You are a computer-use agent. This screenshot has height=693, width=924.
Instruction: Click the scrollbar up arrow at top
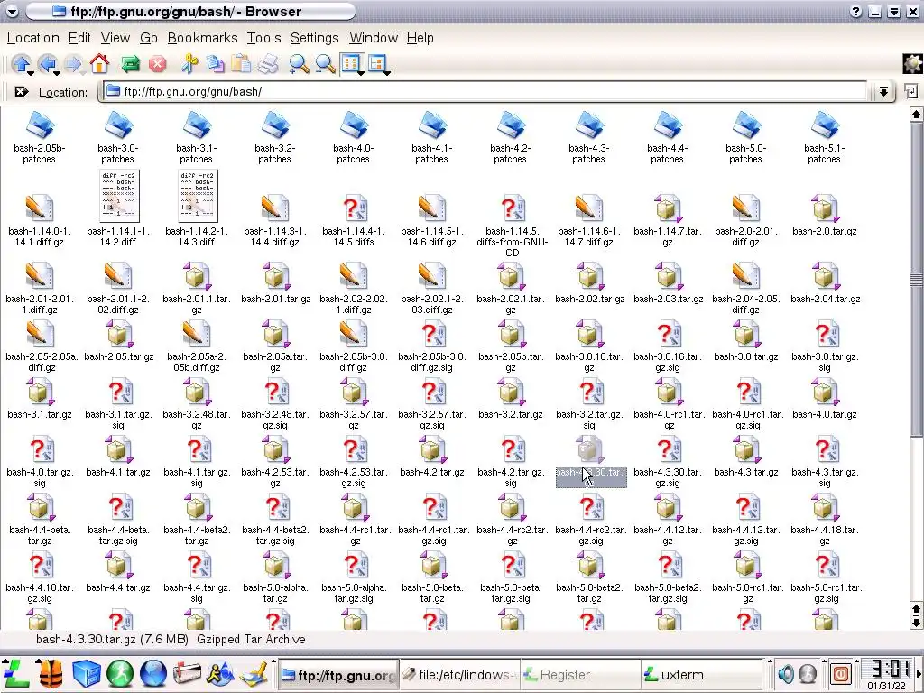click(916, 115)
